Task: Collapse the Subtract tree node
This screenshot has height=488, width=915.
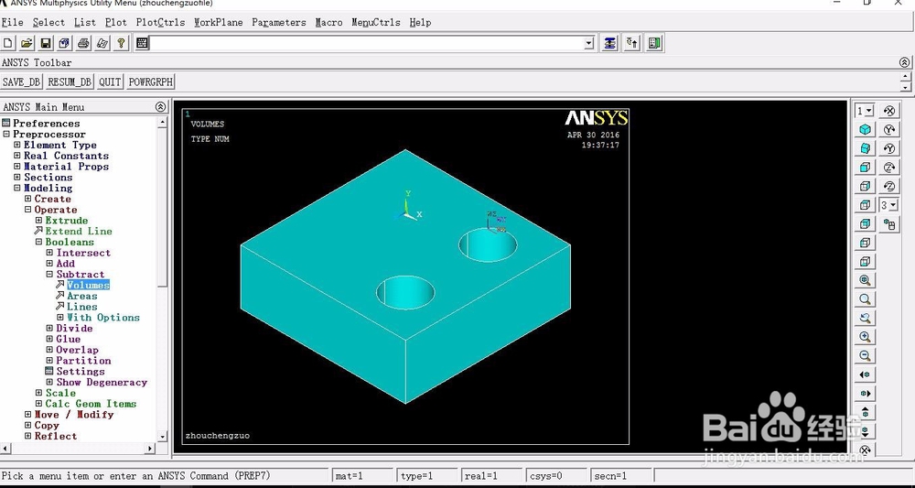Action: (49, 275)
